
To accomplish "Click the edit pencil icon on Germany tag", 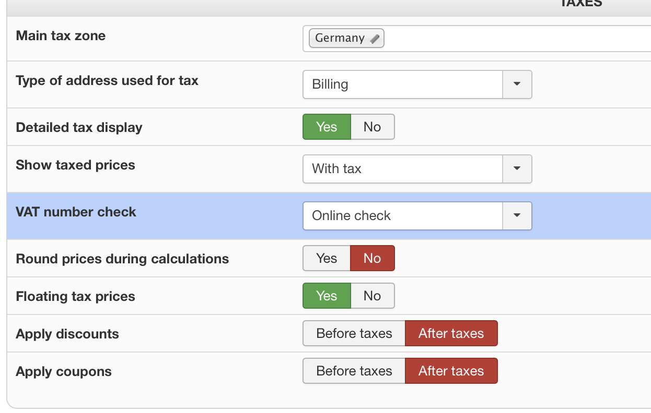I will (375, 39).
